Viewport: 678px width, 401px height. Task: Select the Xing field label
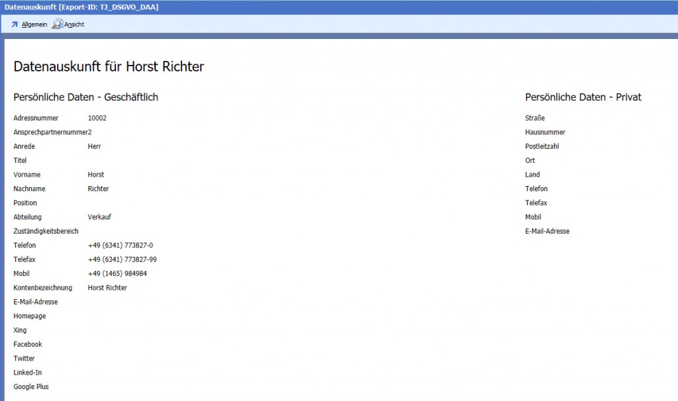[x=20, y=330]
